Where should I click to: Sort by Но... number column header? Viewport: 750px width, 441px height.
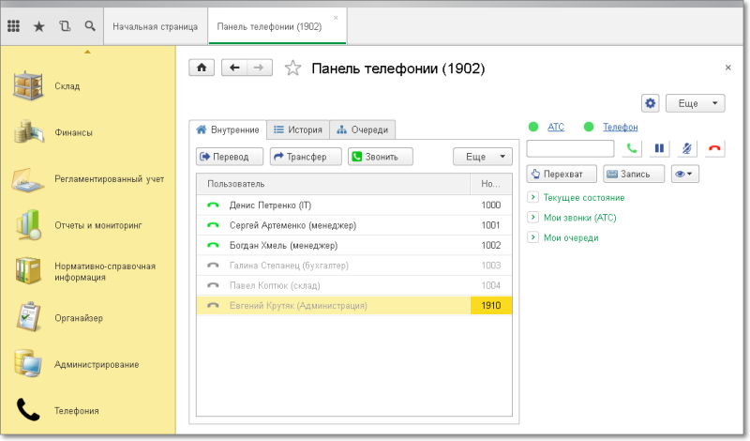coord(490,184)
